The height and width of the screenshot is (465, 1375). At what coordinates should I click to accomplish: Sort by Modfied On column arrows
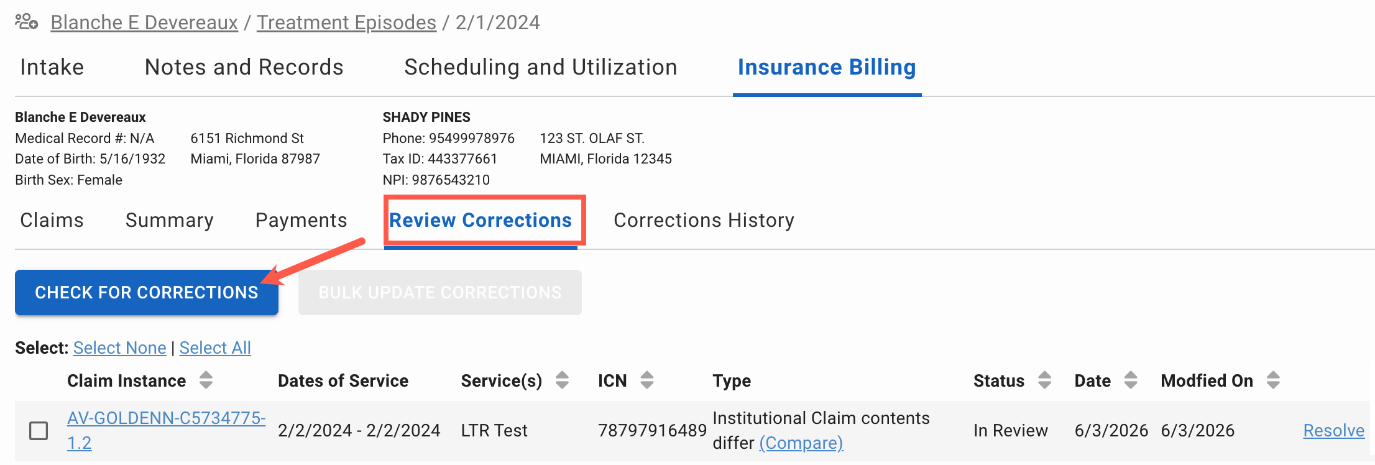click(1273, 380)
